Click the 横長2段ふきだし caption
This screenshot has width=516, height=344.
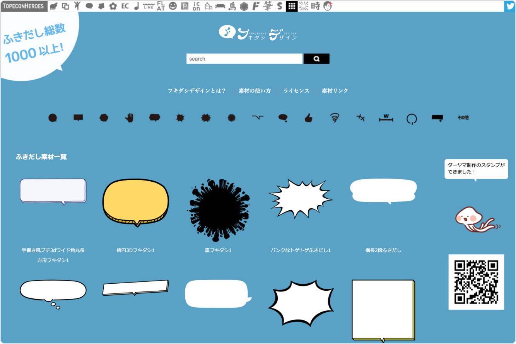(383, 250)
